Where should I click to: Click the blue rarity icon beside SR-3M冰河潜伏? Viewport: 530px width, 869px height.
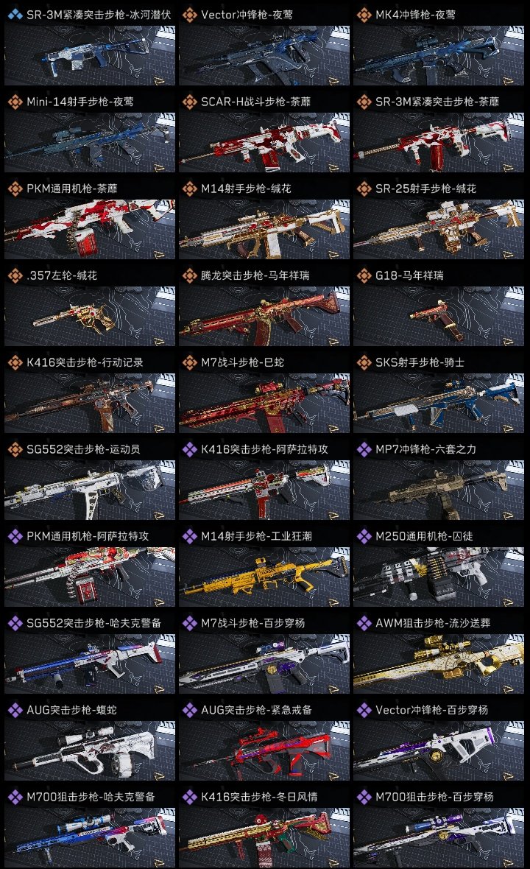click(15, 15)
